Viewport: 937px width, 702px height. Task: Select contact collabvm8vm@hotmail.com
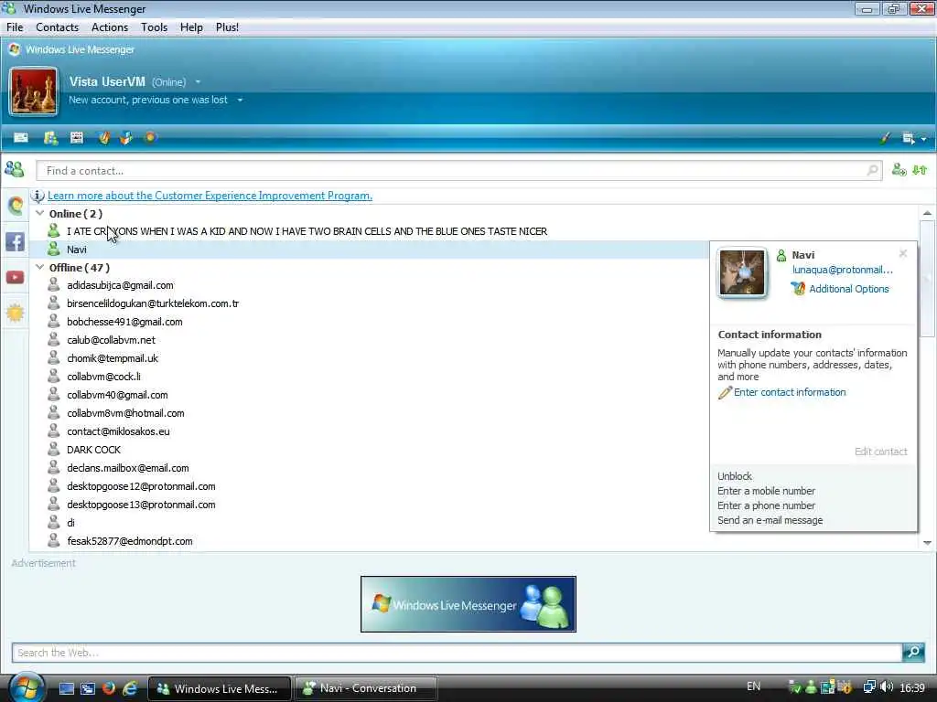(x=124, y=413)
